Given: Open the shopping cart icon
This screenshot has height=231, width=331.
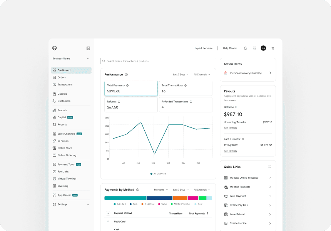Looking at the screenshot, I should coord(273,48).
